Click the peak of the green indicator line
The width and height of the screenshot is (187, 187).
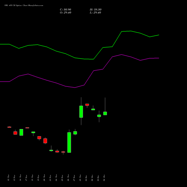pyautogui.click(x=131, y=31)
